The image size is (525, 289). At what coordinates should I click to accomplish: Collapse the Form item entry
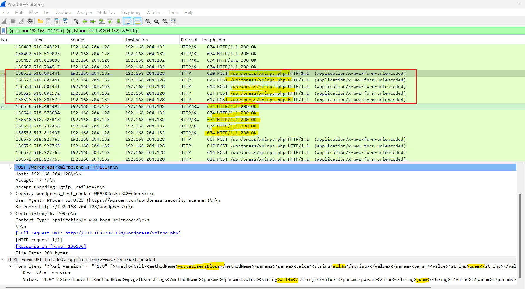[x=11, y=266]
